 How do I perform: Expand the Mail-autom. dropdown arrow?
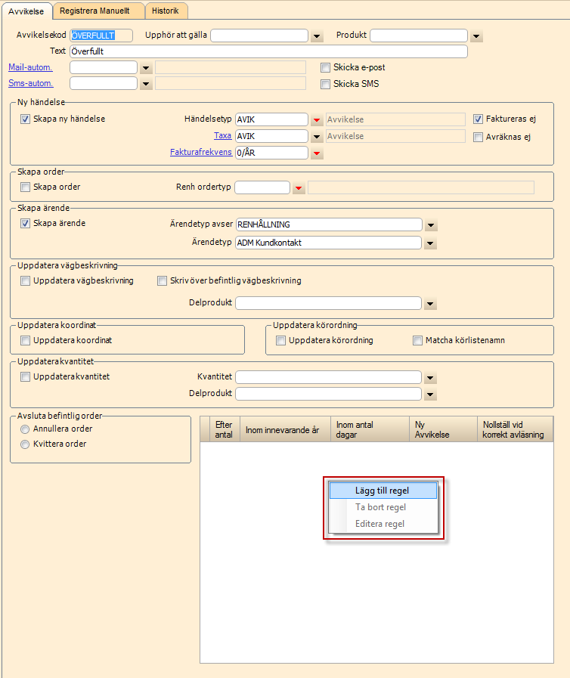tap(146, 68)
